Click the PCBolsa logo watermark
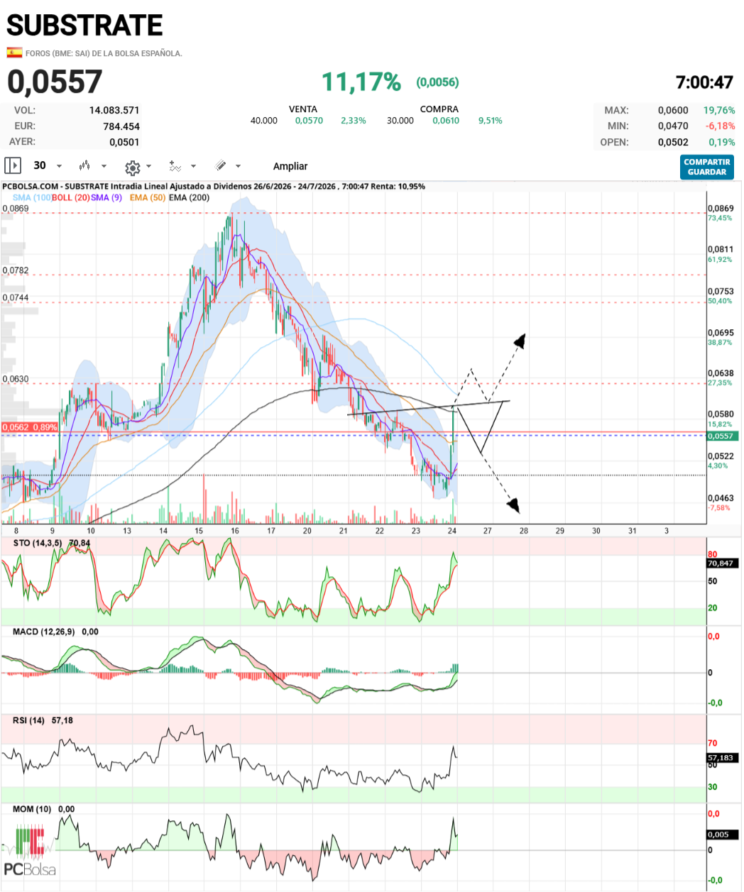 [30, 850]
